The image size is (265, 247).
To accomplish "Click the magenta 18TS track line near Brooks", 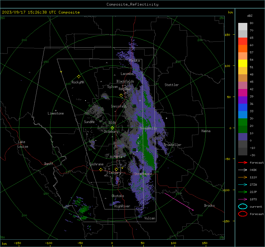I will pyautogui.click(x=179, y=202).
